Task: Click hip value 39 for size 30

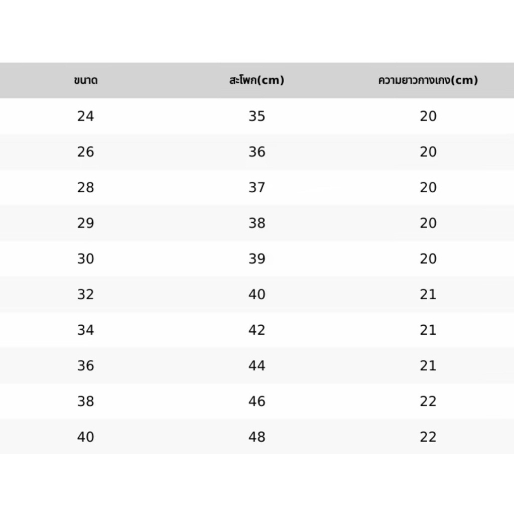Action: pyautogui.click(x=256, y=259)
